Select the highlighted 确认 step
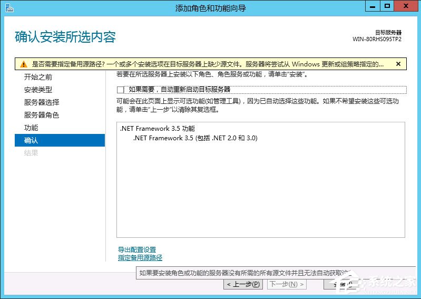The height and width of the screenshot is (299, 421). pyautogui.click(x=31, y=140)
